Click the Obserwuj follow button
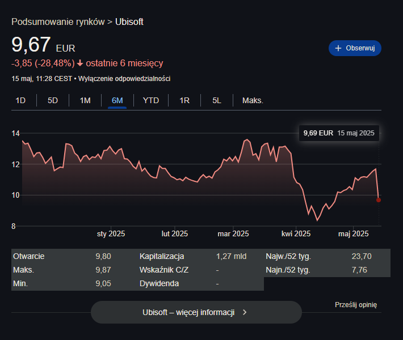 click(355, 48)
